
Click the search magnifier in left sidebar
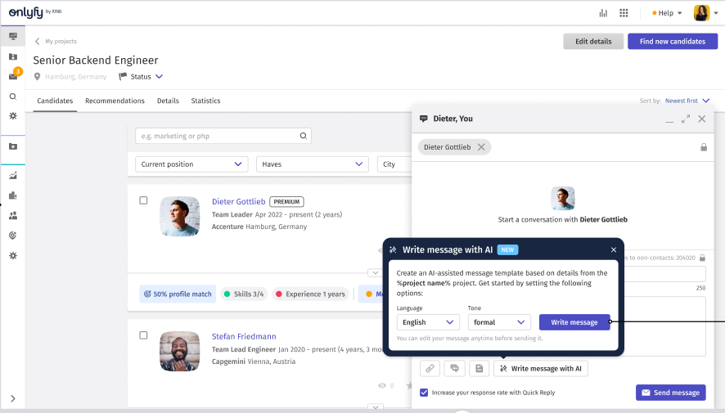pos(13,97)
